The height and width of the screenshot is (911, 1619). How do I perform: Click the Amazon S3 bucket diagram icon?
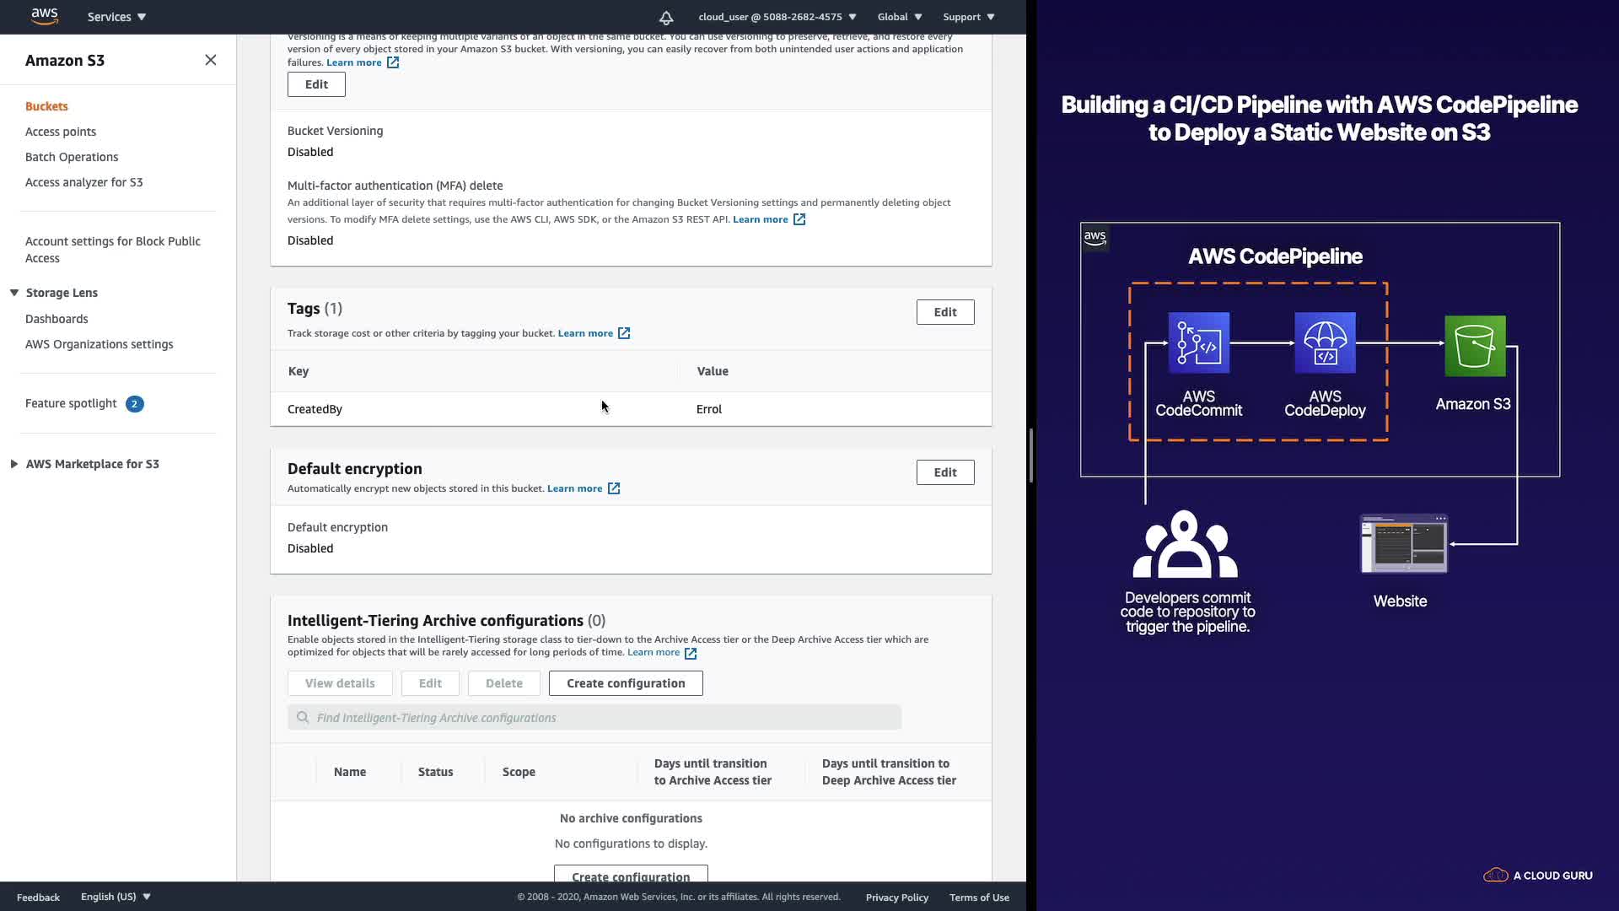[1474, 346]
